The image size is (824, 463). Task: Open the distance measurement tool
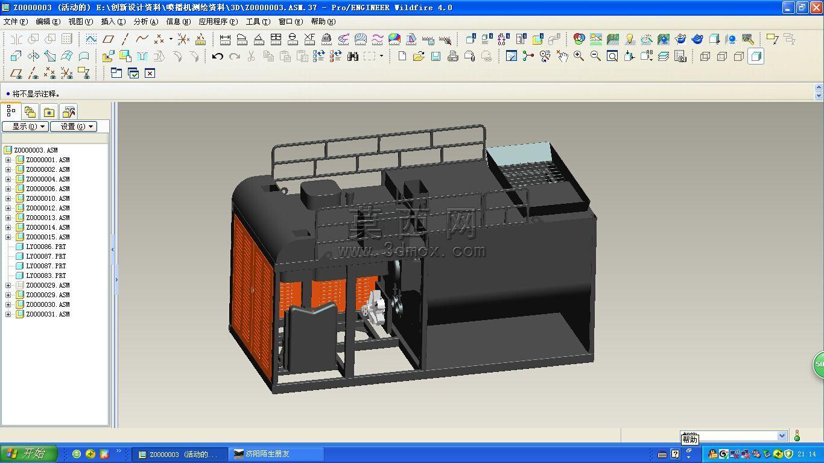(225, 39)
